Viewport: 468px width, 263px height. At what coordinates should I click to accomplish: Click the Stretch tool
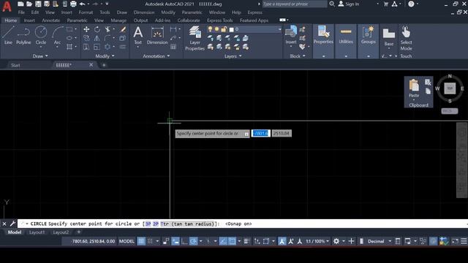click(x=86, y=47)
